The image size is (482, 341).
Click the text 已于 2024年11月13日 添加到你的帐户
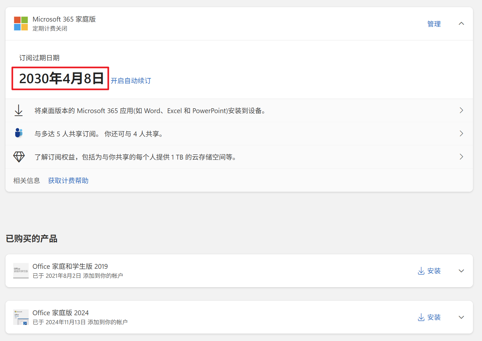80,322
